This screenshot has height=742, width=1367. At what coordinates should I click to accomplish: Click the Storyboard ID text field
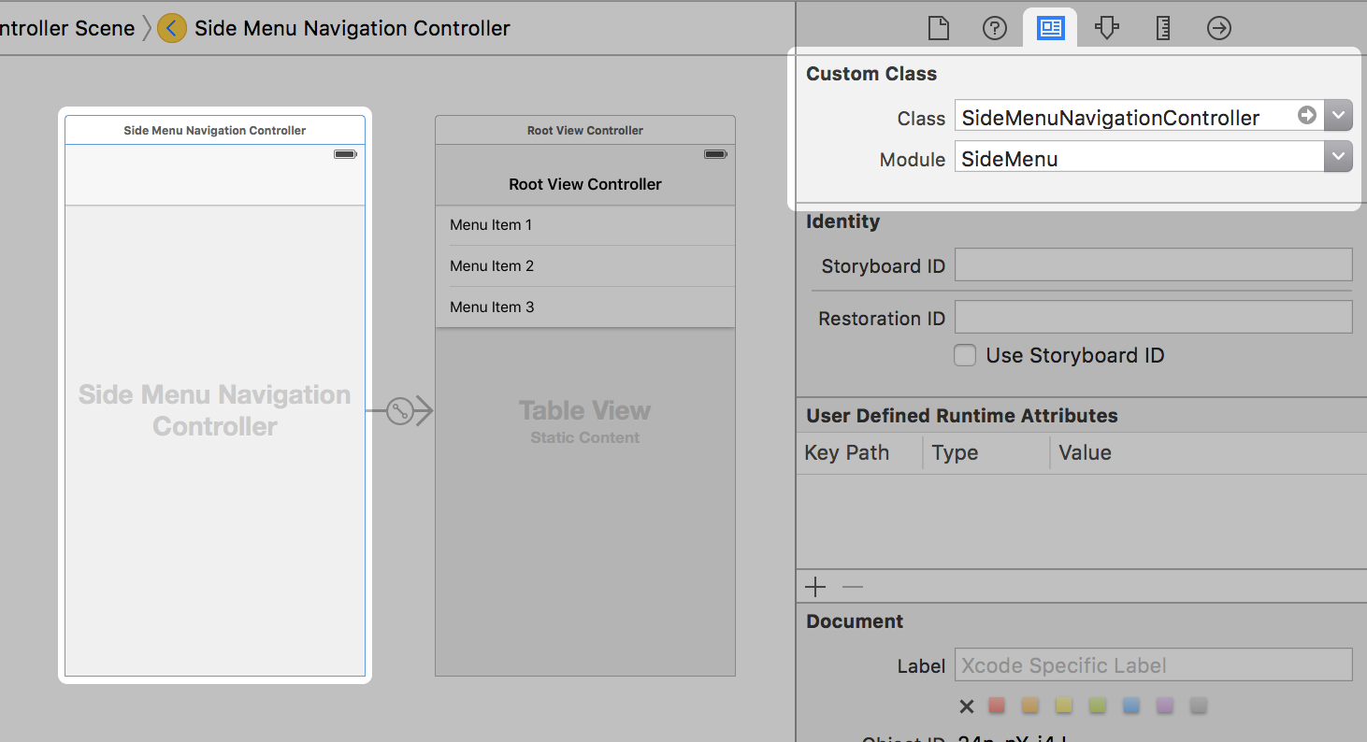(x=1153, y=265)
